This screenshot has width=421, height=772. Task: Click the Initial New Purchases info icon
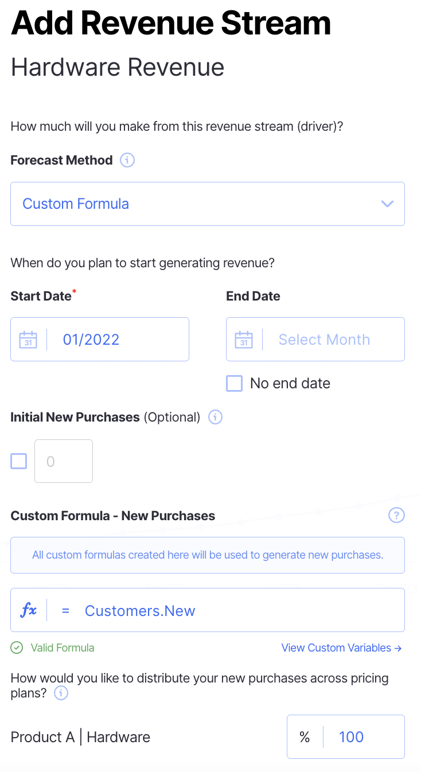tap(215, 417)
